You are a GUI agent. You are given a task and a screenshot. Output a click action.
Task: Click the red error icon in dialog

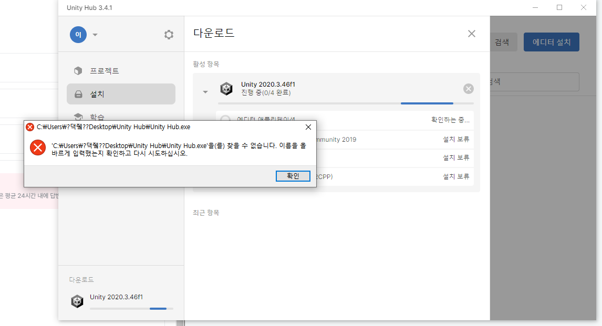pos(38,148)
